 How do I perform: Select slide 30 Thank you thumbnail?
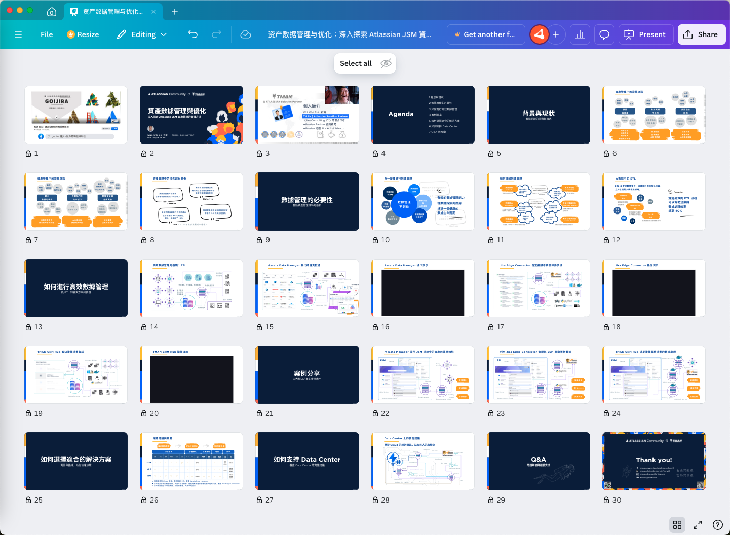[654, 461]
